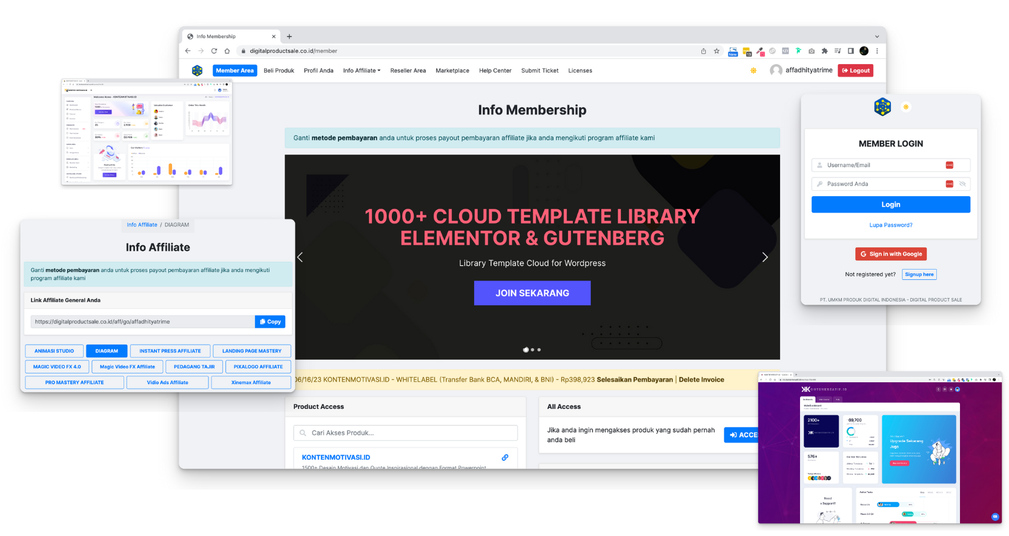The width and height of the screenshot is (1009, 536).
Task: Focus the Cari Akses Produk search field
Action: click(406, 432)
